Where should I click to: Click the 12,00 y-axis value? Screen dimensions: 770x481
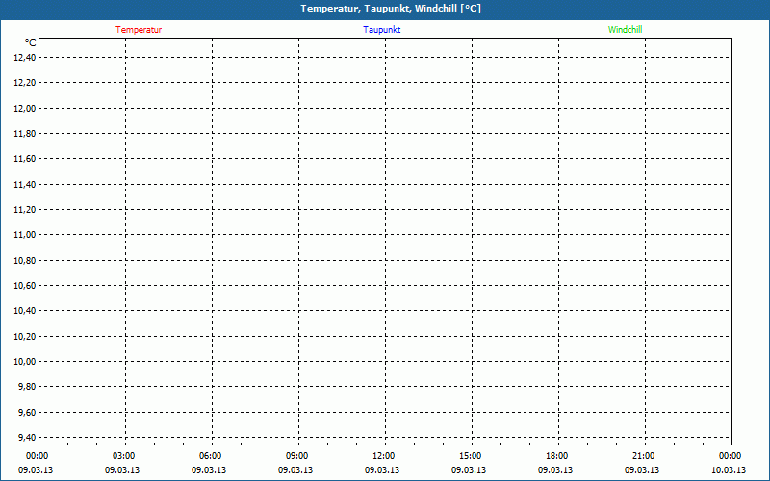(x=25, y=109)
